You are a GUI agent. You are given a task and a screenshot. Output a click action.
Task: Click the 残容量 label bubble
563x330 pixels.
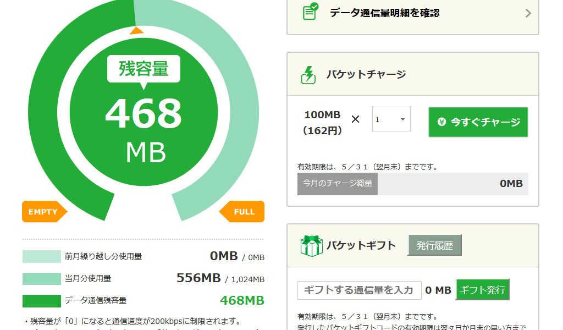click(x=143, y=69)
